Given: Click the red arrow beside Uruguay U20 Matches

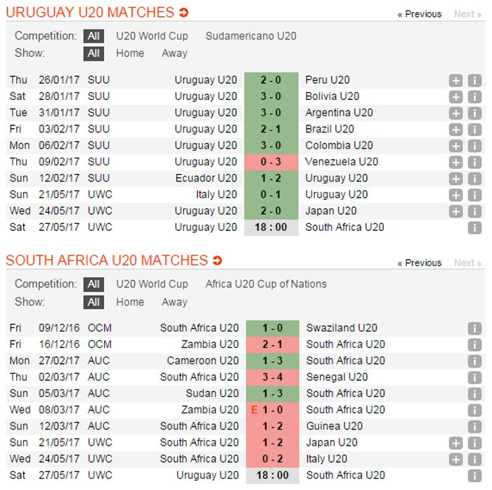Looking at the screenshot, I should click(184, 13).
